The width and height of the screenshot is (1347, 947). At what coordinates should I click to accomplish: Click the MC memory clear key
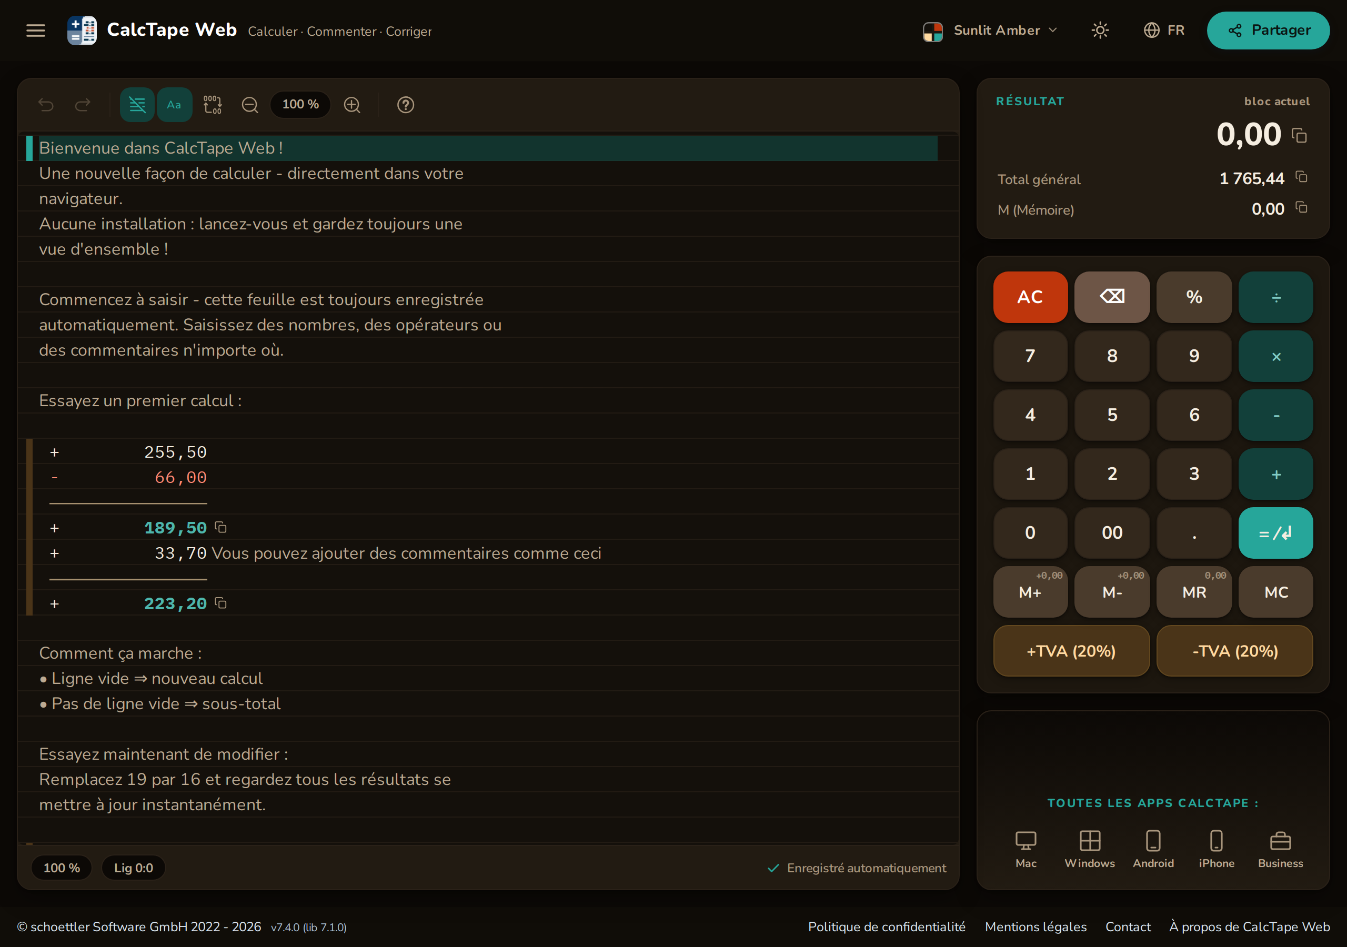(1276, 592)
